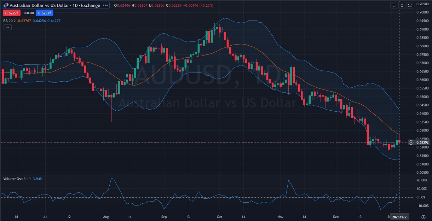Click the 2025/1/7 crosshair date label
The height and width of the screenshot is (221, 432).
pos(399,216)
